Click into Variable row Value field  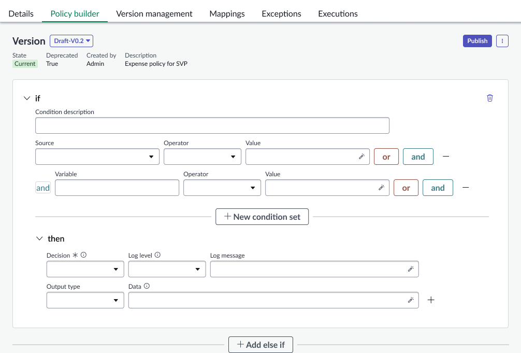[327, 188]
